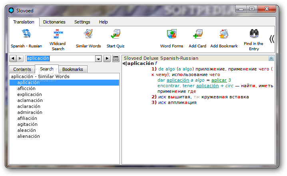Image resolution: width=287 pixels, height=176 pixels.
Task: Open the Wildcard Search tool
Action: coord(58,39)
